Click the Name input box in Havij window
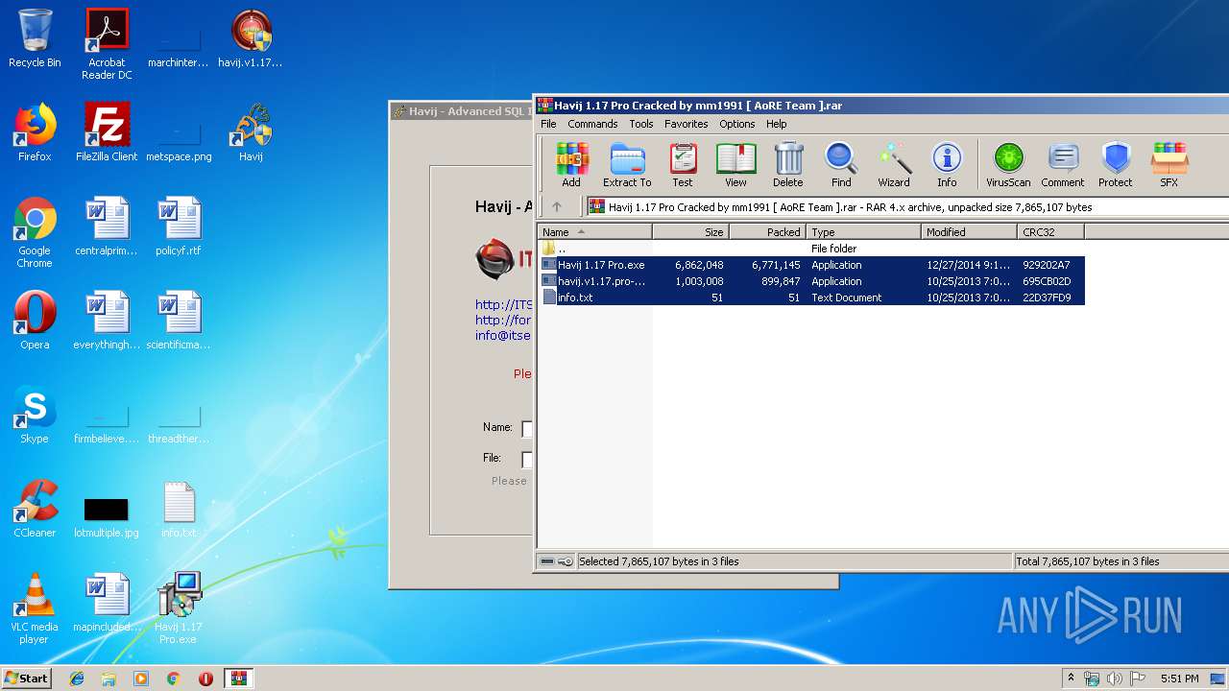1229x691 pixels. click(526, 429)
